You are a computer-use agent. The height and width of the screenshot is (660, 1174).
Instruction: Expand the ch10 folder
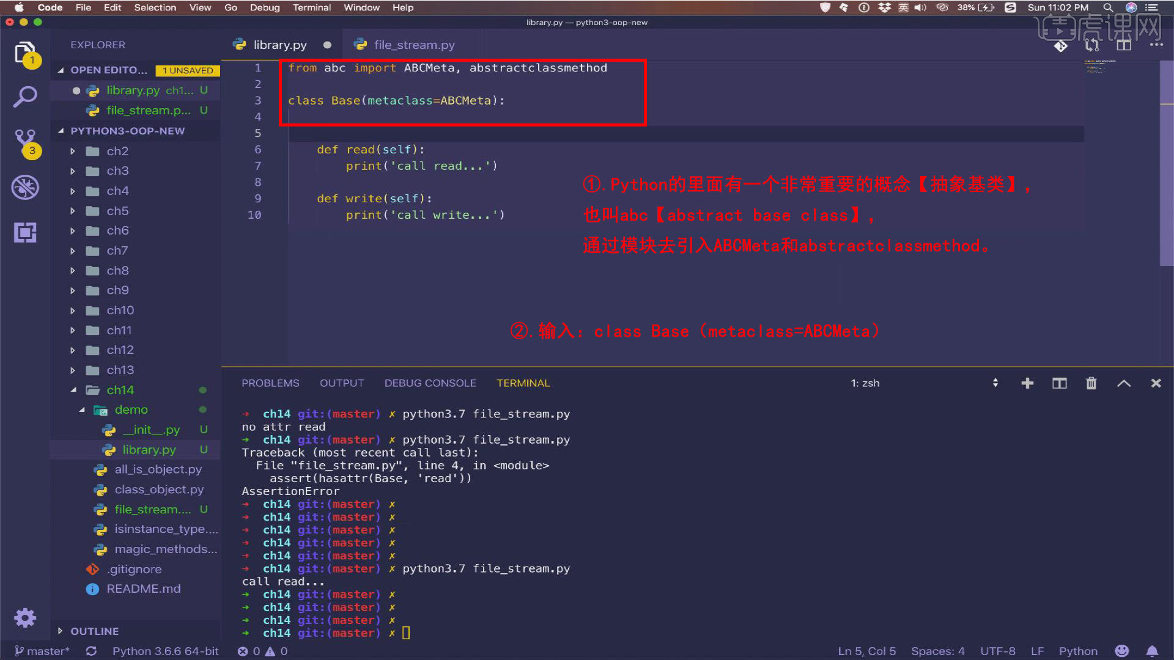(x=73, y=310)
